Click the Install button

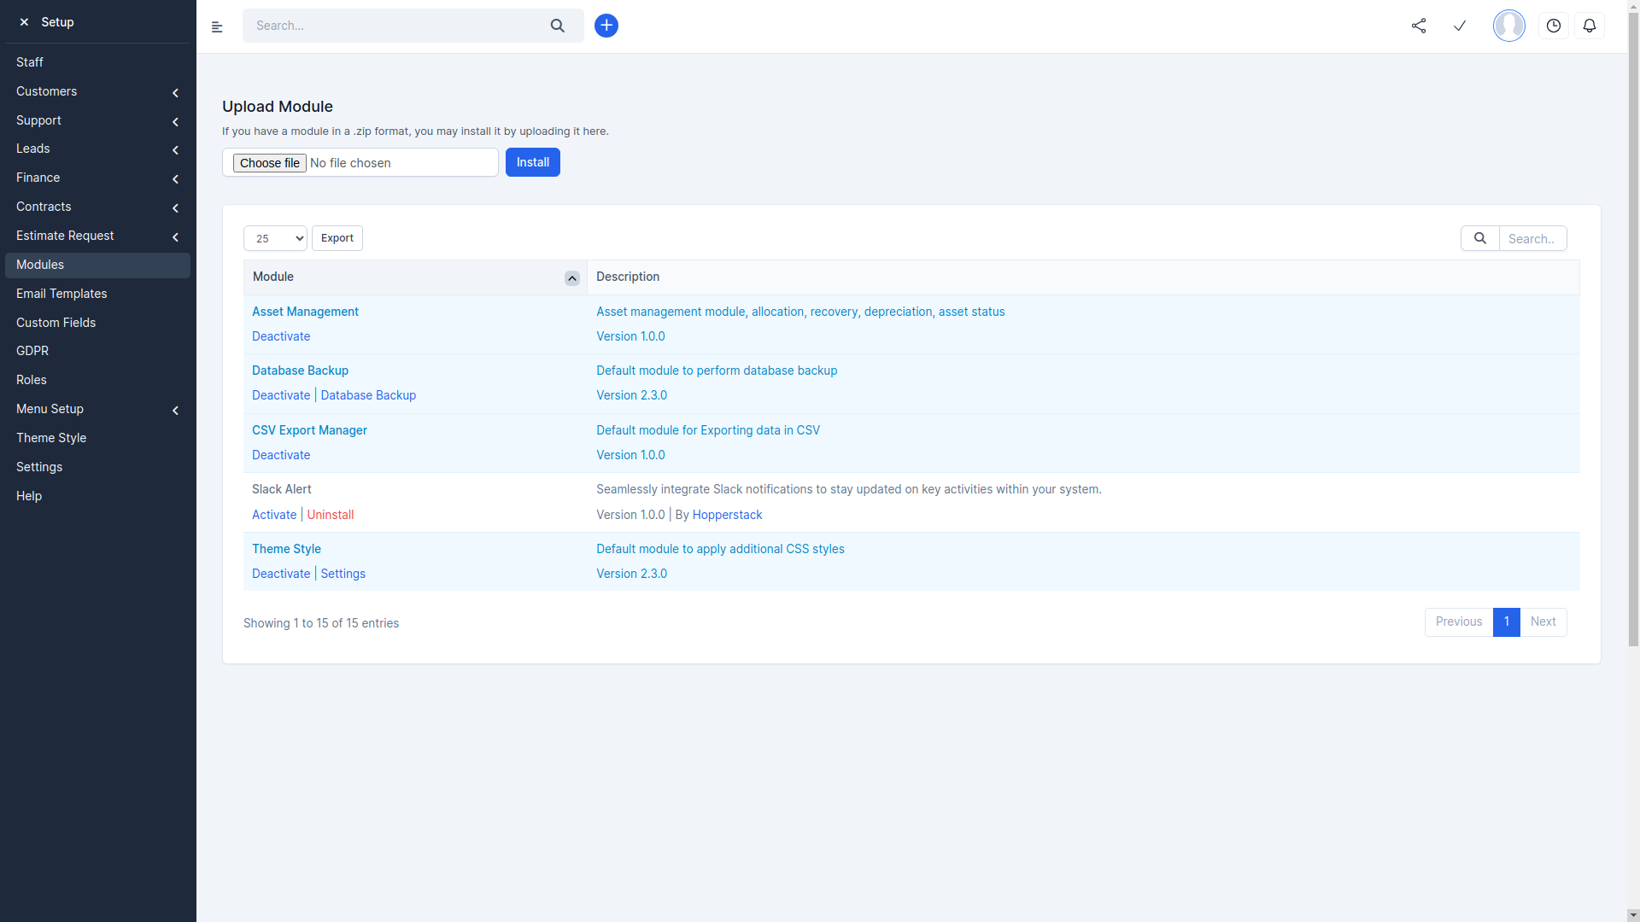533,162
